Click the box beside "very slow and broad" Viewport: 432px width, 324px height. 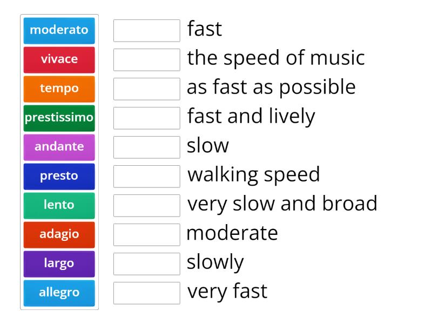point(147,206)
